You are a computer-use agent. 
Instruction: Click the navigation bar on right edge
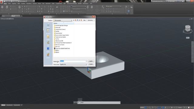[192, 52]
